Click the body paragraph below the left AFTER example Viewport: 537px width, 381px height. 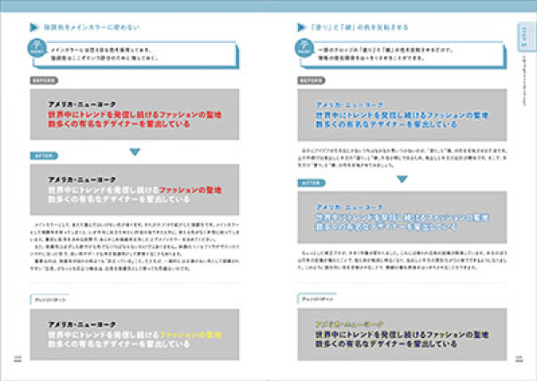[x=134, y=247]
